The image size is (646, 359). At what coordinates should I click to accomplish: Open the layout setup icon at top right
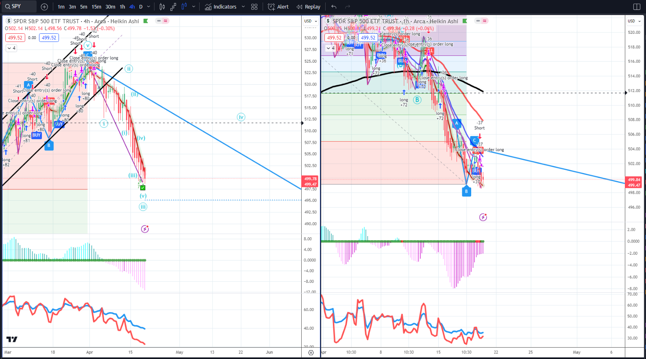pyautogui.click(x=637, y=7)
